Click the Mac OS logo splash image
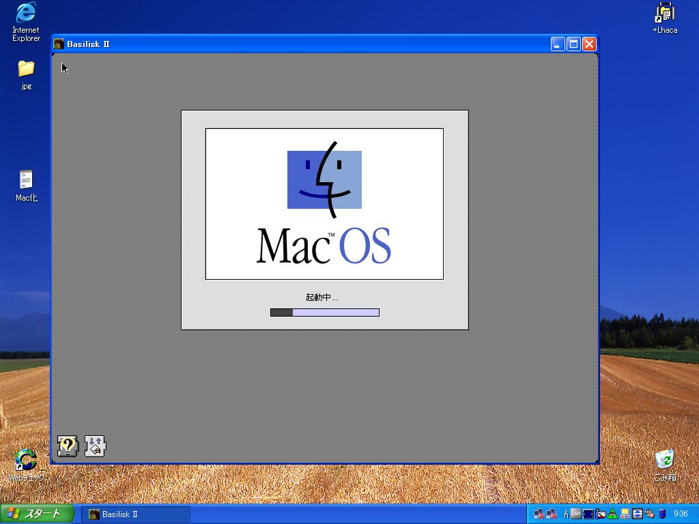 coord(324,204)
